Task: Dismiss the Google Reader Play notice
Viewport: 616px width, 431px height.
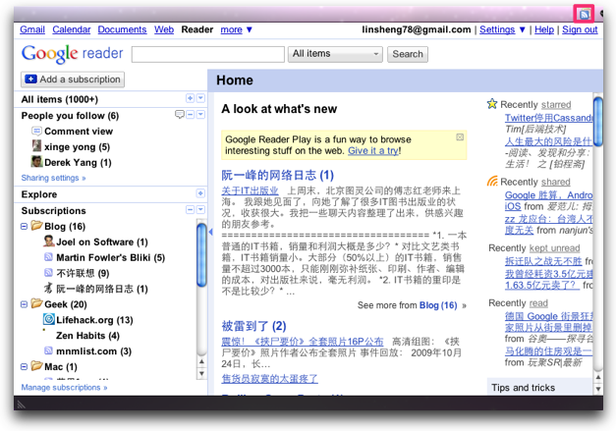Action: pyautogui.click(x=460, y=137)
